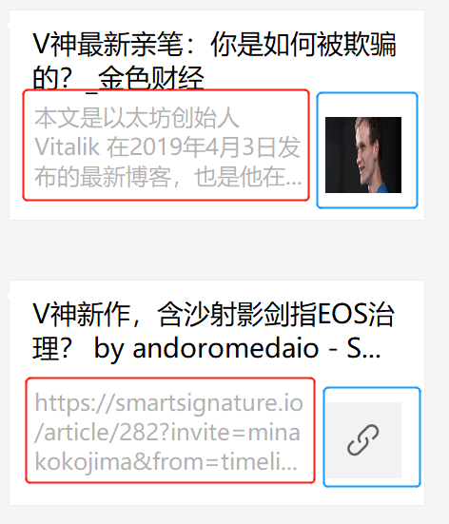
Task: Click the '含沙射影' phrase in the second title
Action: click(x=210, y=314)
